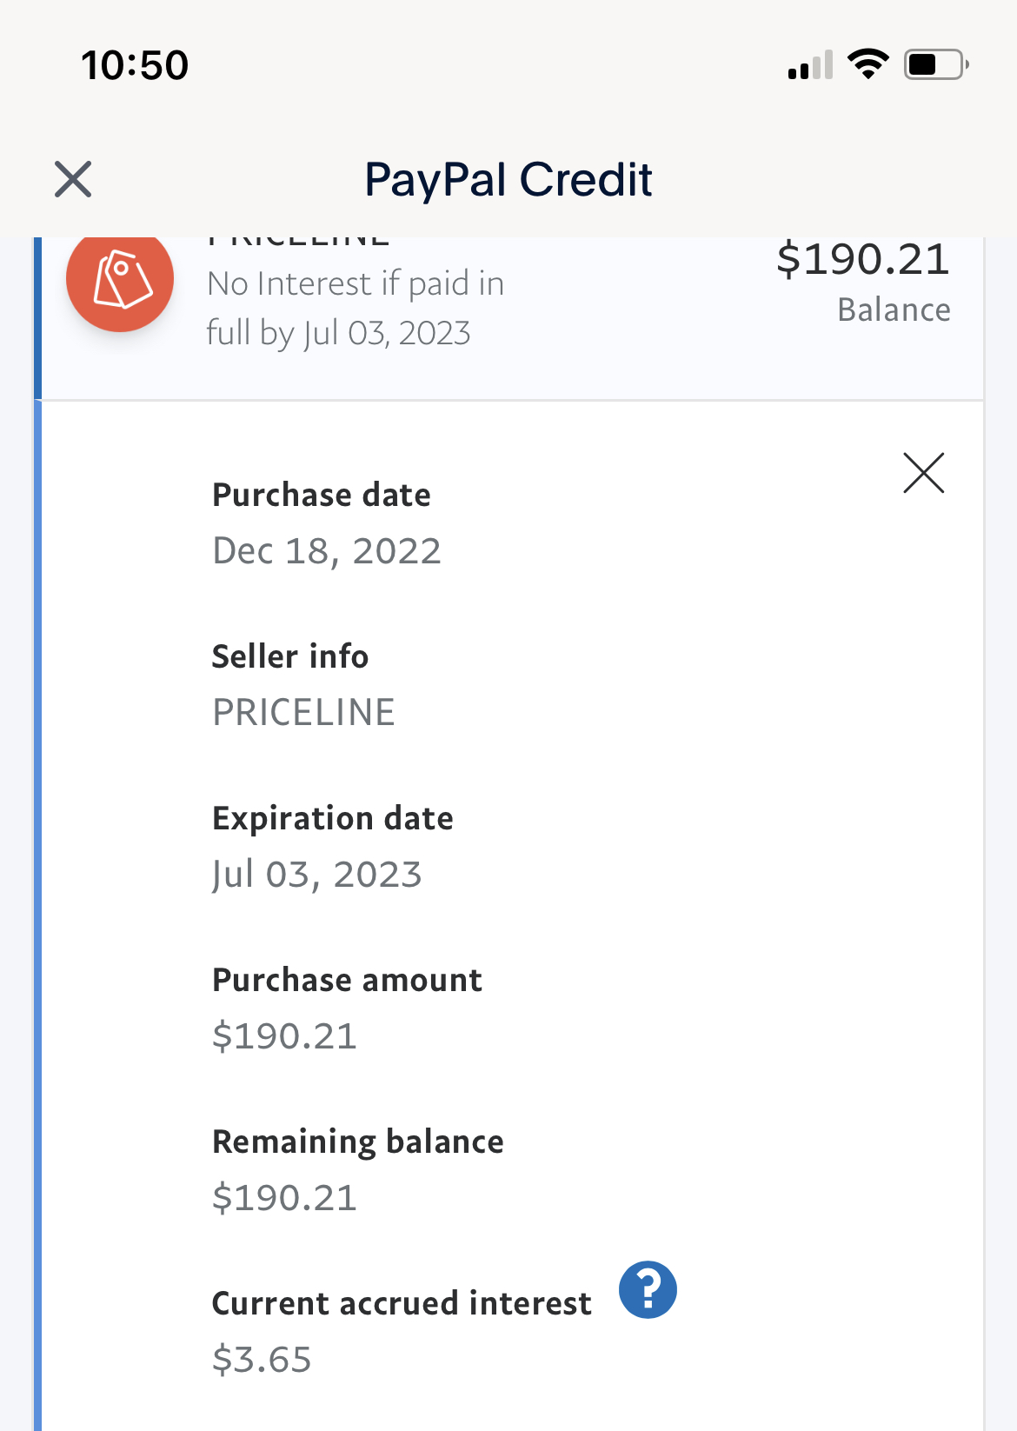Tap the No Interest if paid text
The image size is (1017, 1431).
click(356, 308)
